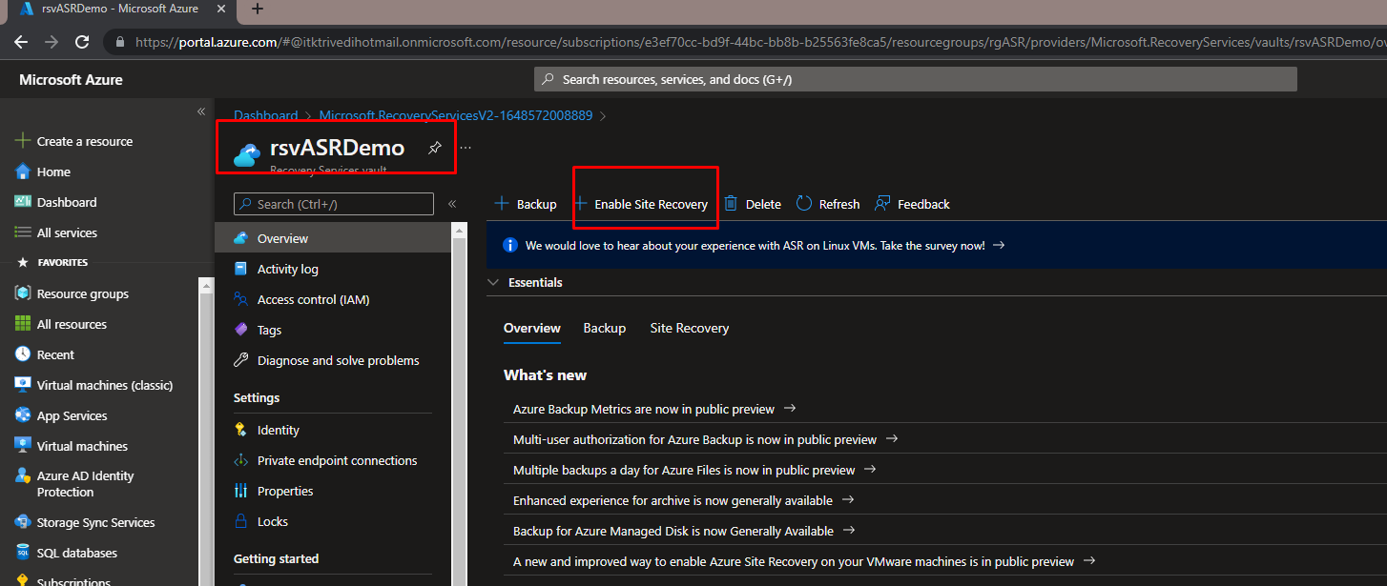The height and width of the screenshot is (586, 1387).
Task: Open App Services in sidebar
Action: pyautogui.click(x=72, y=415)
